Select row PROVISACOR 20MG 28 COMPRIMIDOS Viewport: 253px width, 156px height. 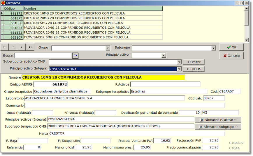(x=93, y=32)
